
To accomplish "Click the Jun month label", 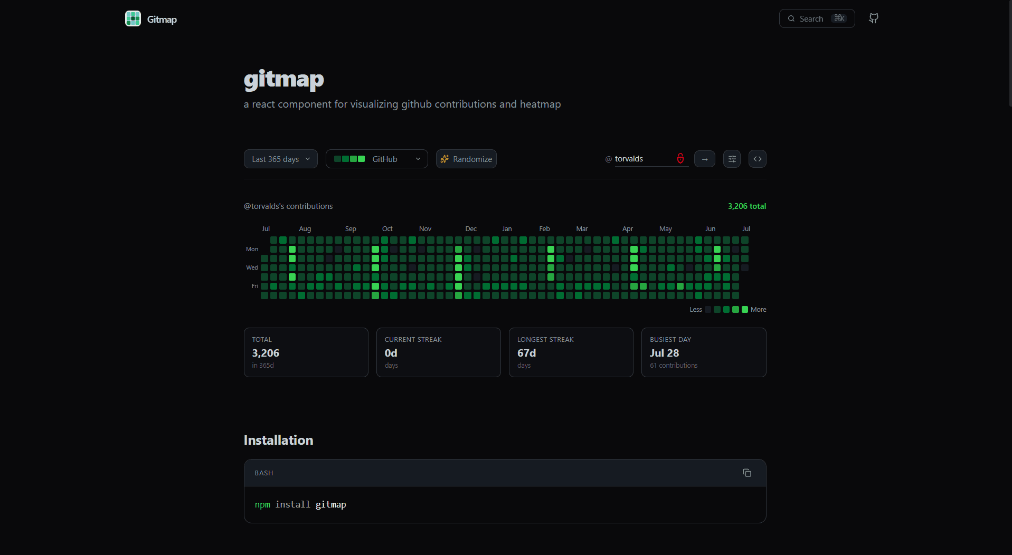I will pyautogui.click(x=710, y=229).
